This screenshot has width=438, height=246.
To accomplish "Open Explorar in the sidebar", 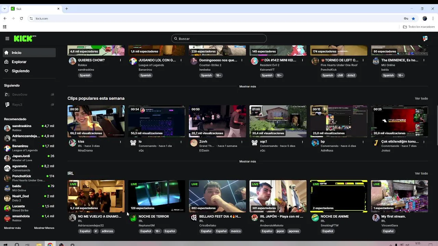I will (29, 62).
